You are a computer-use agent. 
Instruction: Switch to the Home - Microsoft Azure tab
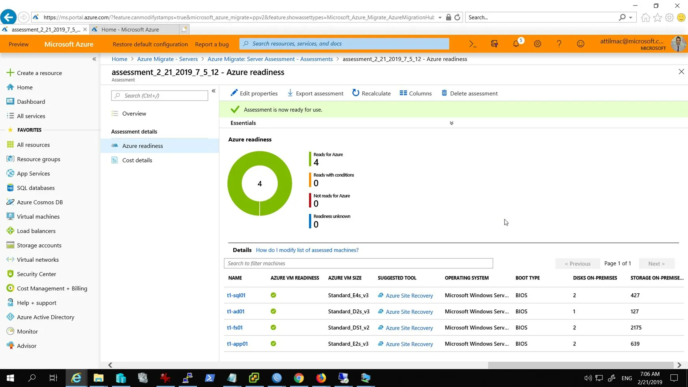tap(134, 30)
